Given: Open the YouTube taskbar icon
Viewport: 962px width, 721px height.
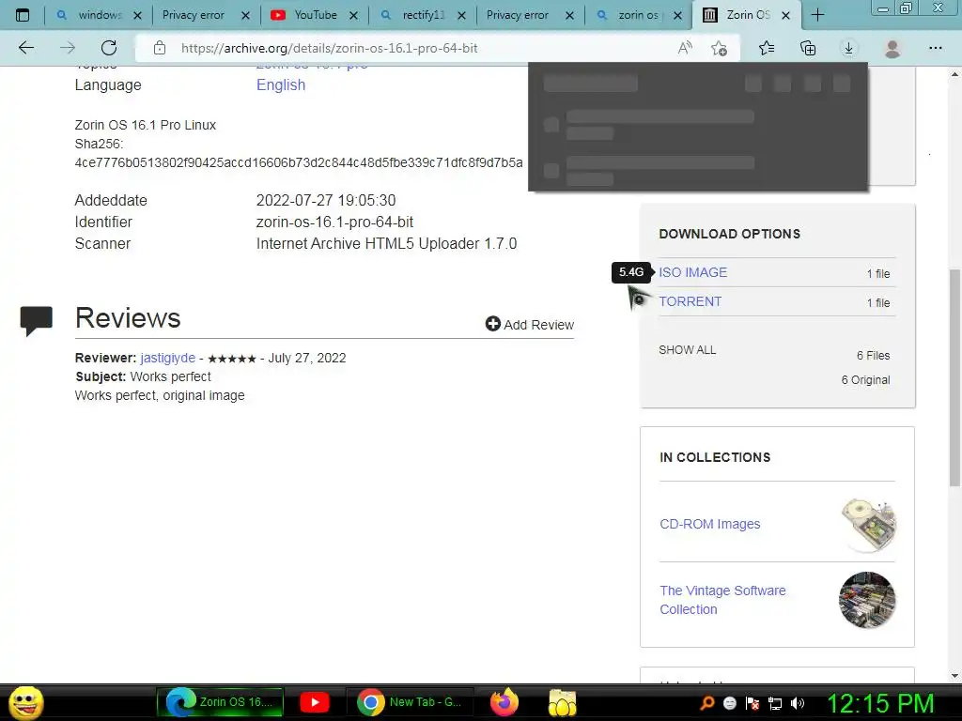Looking at the screenshot, I should pos(315,702).
